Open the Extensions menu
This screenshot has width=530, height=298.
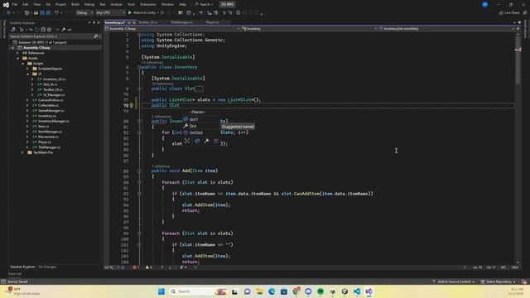148,4
